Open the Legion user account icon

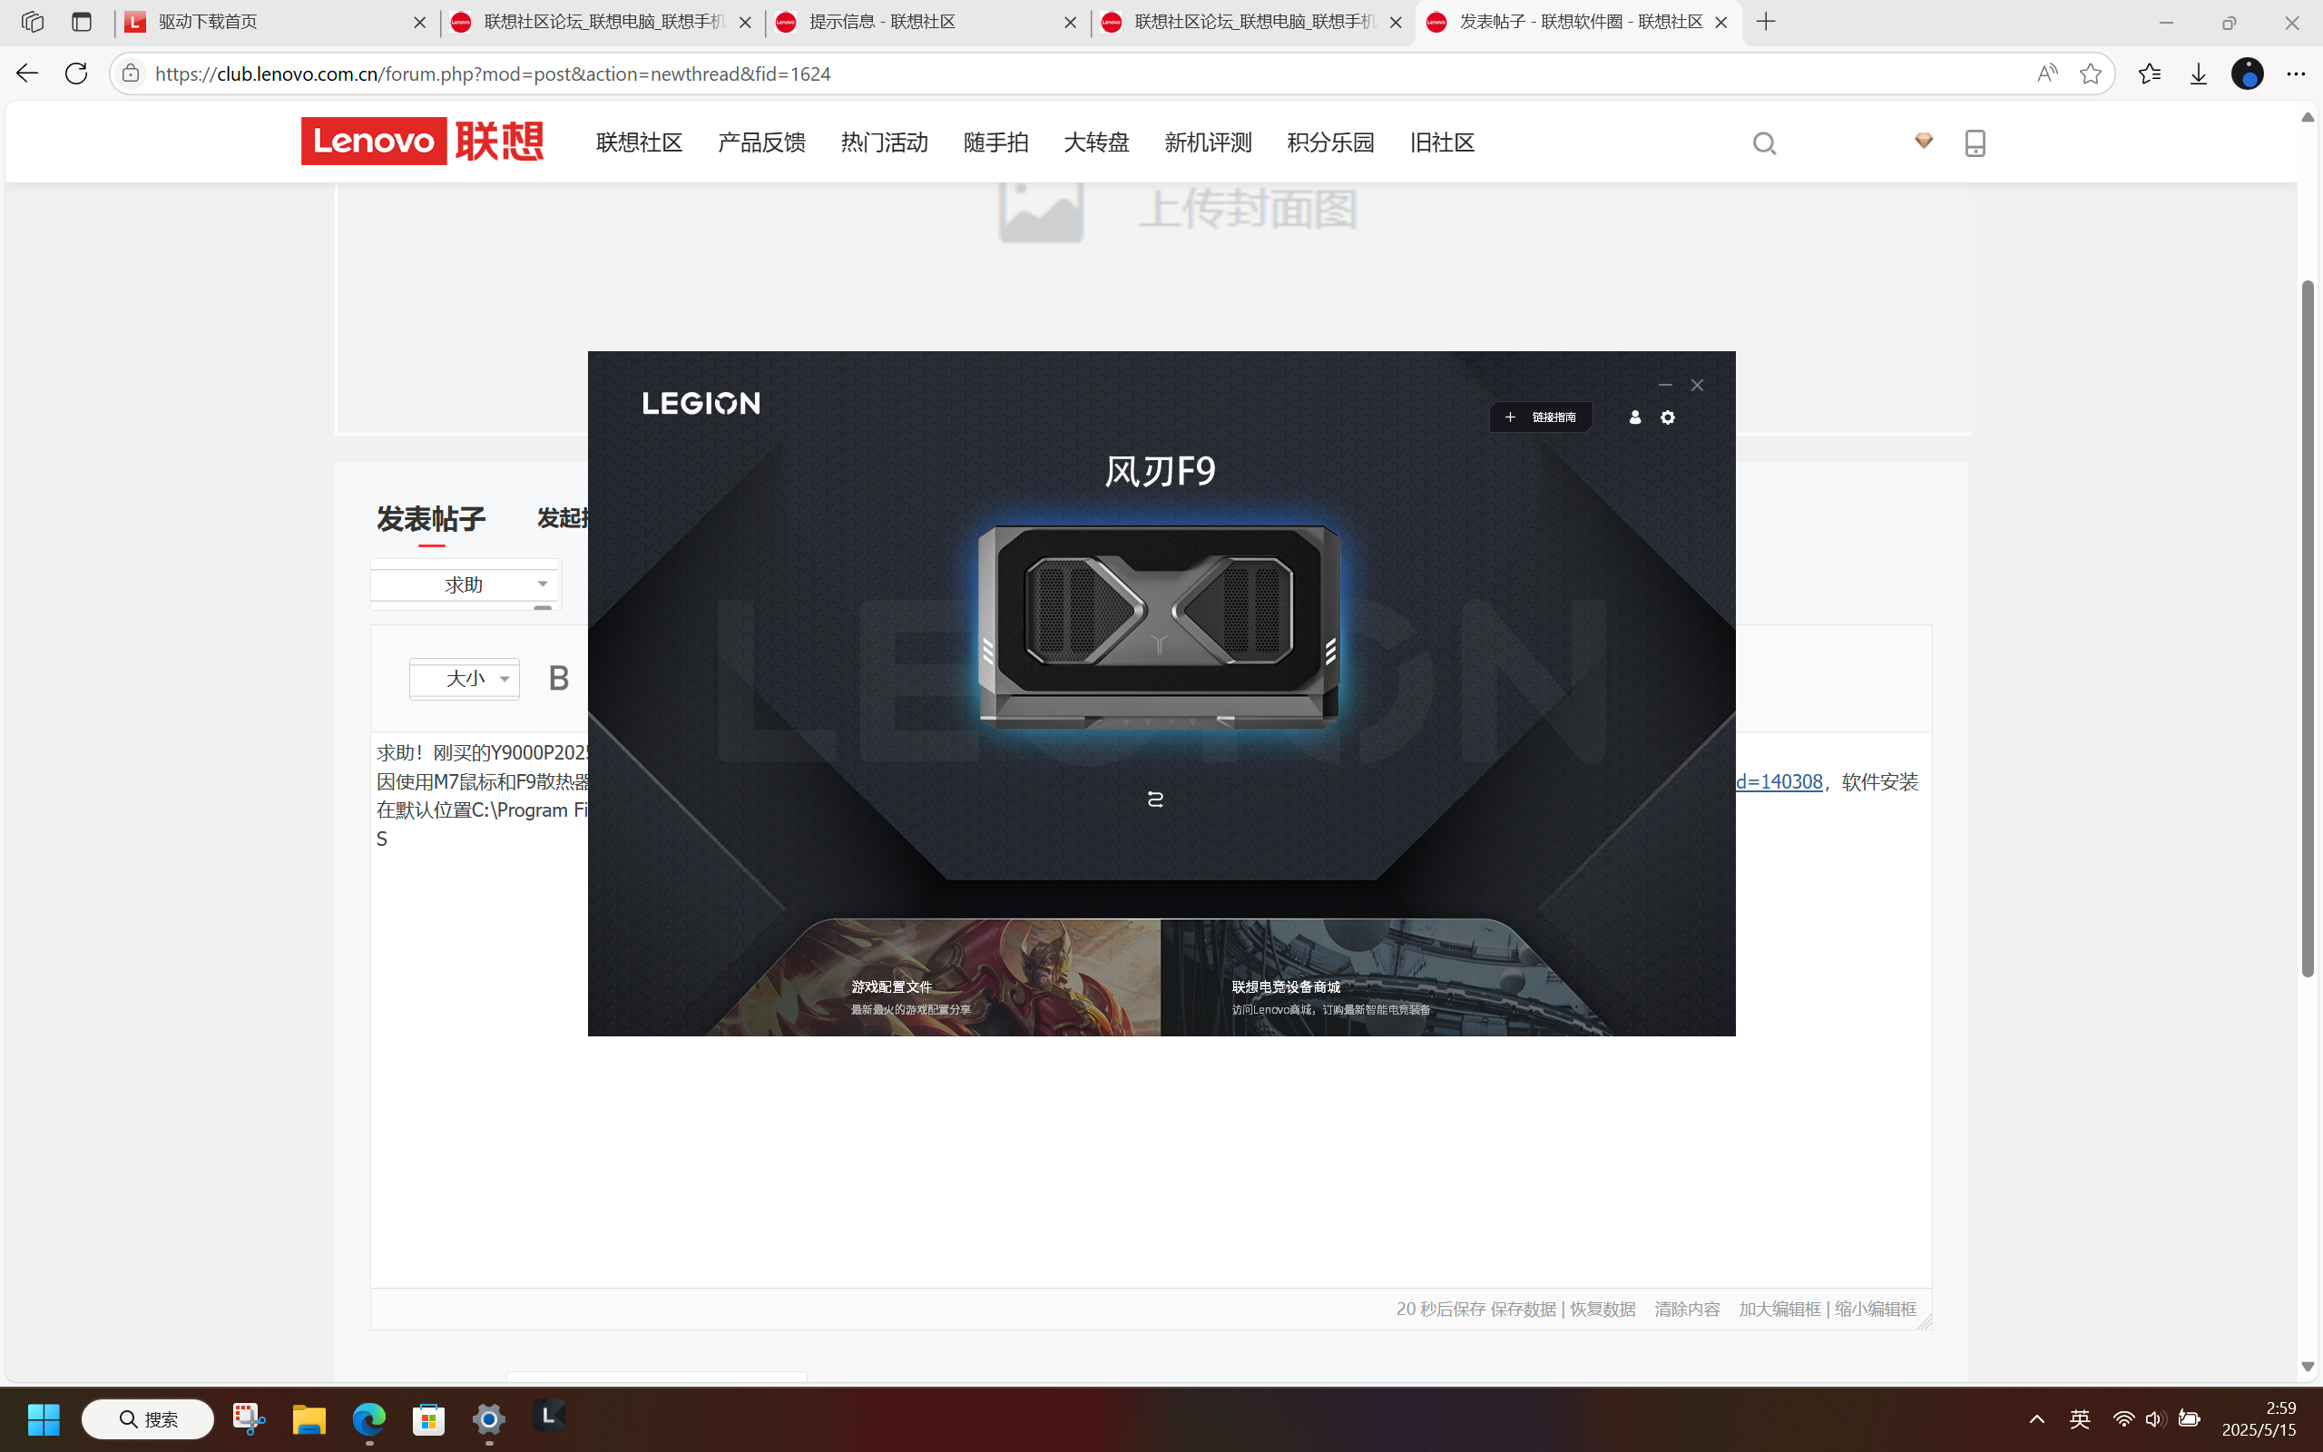pos(1635,417)
